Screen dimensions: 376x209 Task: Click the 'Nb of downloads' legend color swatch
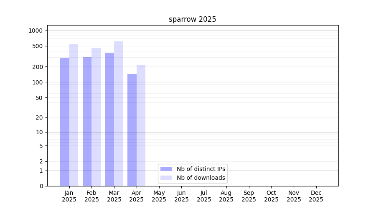pos(166,178)
